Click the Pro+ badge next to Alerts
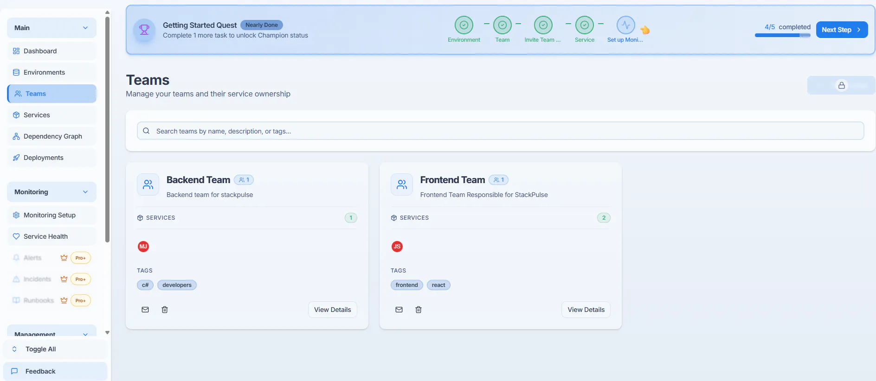Image resolution: width=876 pixels, height=381 pixels. pos(81,258)
